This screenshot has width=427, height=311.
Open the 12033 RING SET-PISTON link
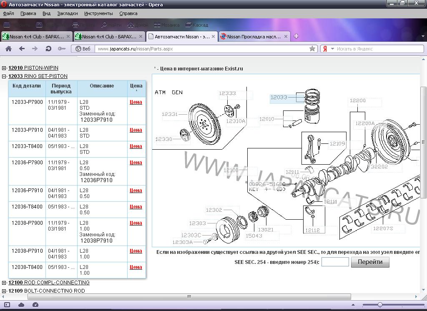pyautogui.click(x=38, y=76)
